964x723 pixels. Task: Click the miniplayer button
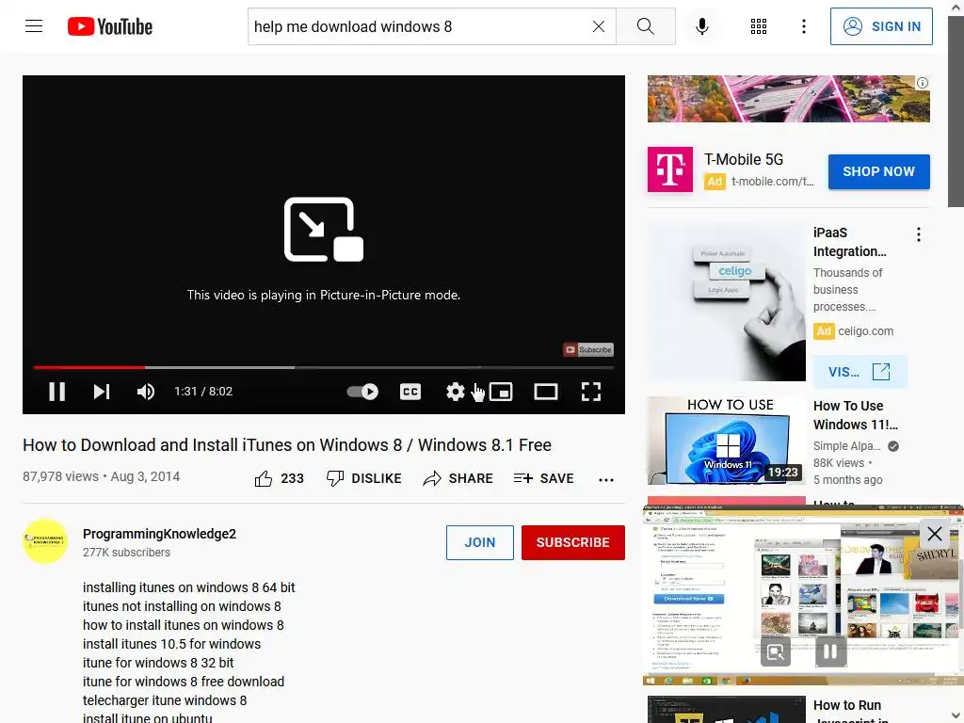pos(501,392)
